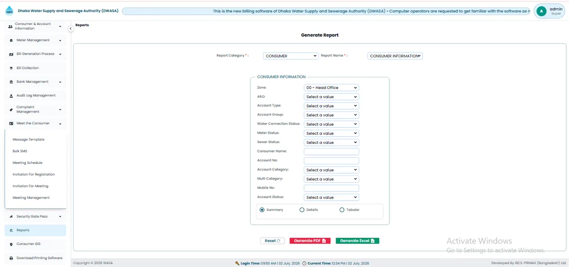Open the Meter Status dropdown
Screen dimensions: 569x267
click(x=331, y=133)
